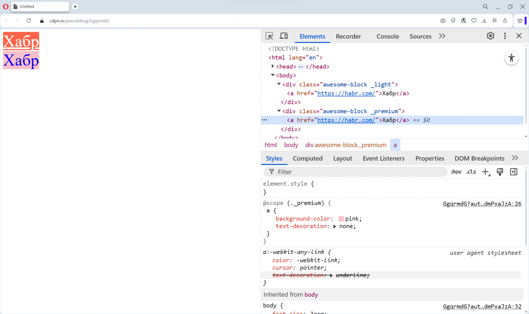Expand struck-through underline shorthand arrow

click(331, 275)
